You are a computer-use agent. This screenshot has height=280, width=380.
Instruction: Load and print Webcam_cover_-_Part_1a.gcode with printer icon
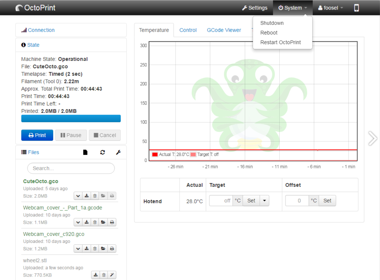point(112,222)
